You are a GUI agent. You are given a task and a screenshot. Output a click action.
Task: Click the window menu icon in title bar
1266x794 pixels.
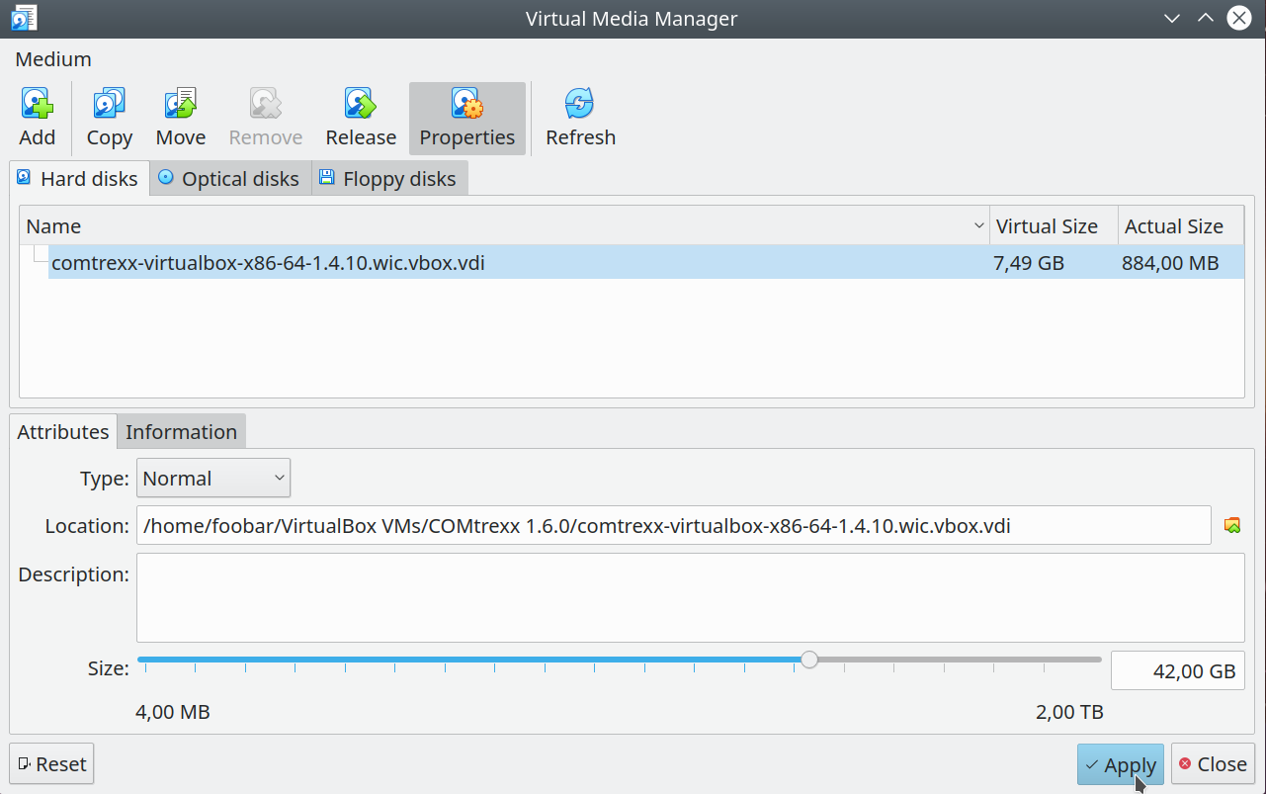point(24,18)
